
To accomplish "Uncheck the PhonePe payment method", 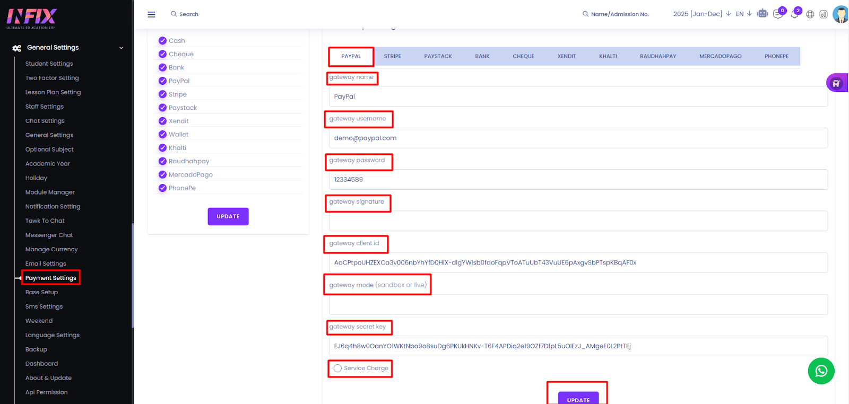I will (162, 188).
